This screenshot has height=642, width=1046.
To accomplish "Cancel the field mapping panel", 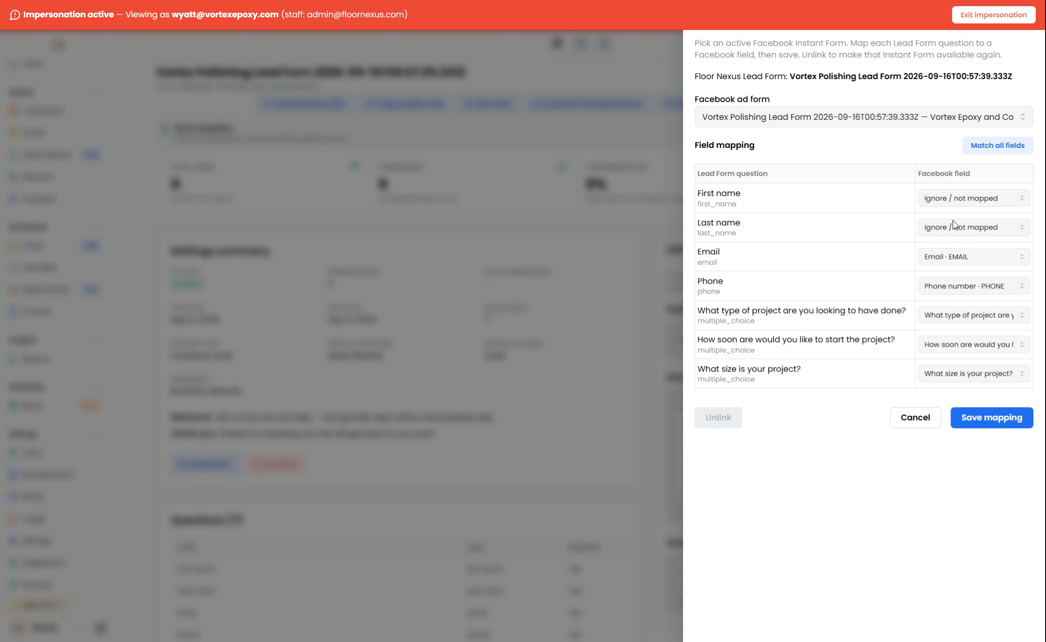I will pos(915,417).
